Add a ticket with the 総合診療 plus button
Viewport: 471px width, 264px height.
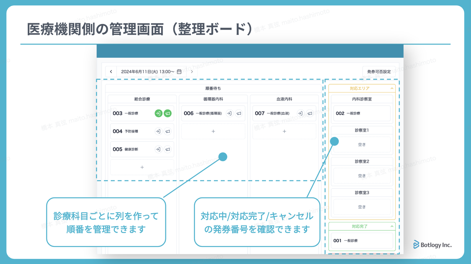pyautogui.click(x=142, y=167)
